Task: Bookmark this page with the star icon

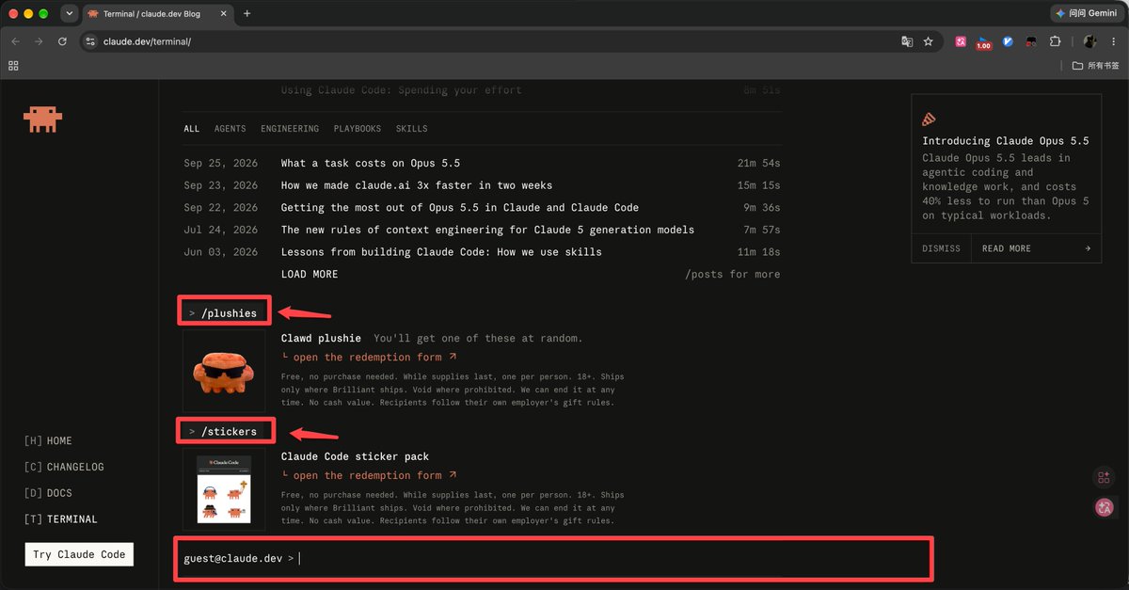Action: point(929,41)
